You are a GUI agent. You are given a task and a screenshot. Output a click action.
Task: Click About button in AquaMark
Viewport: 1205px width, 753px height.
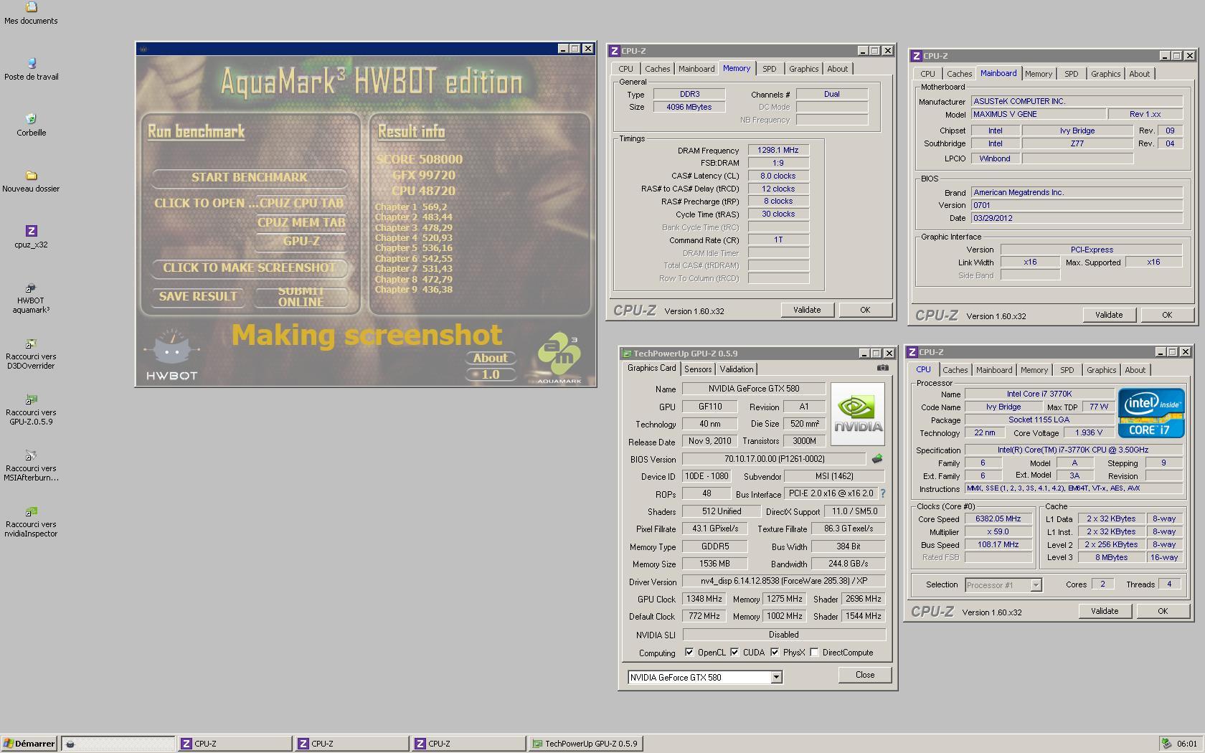pos(491,358)
